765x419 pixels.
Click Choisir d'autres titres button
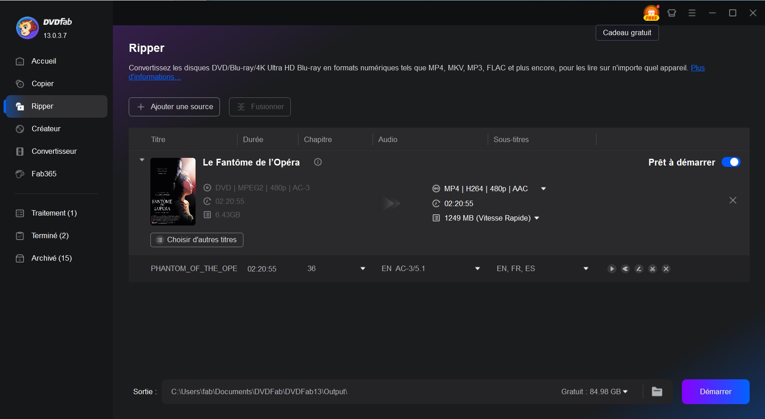[x=197, y=240]
